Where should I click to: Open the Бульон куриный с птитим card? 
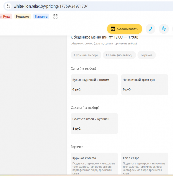pos(94,85)
